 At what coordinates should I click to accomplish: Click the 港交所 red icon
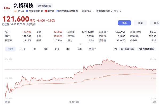[x=46, y=11]
